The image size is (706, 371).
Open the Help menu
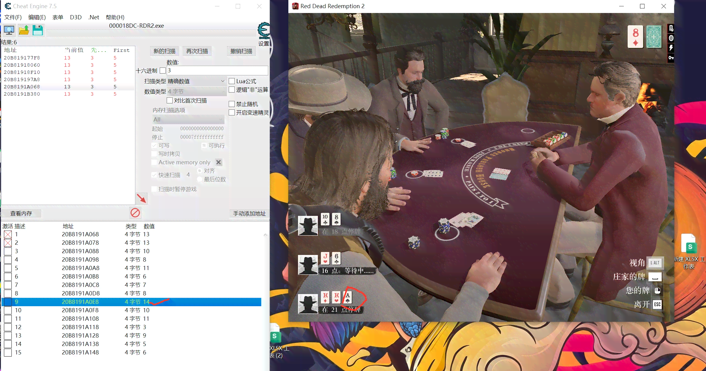pyautogui.click(x=115, y=17)
